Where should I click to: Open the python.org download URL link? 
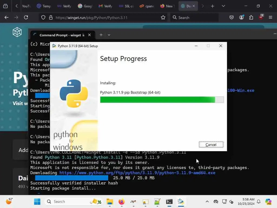coord(137,173)
